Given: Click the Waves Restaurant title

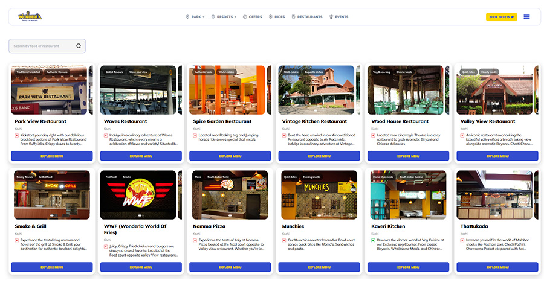Looking at the screenshot, I should point(125,121).
